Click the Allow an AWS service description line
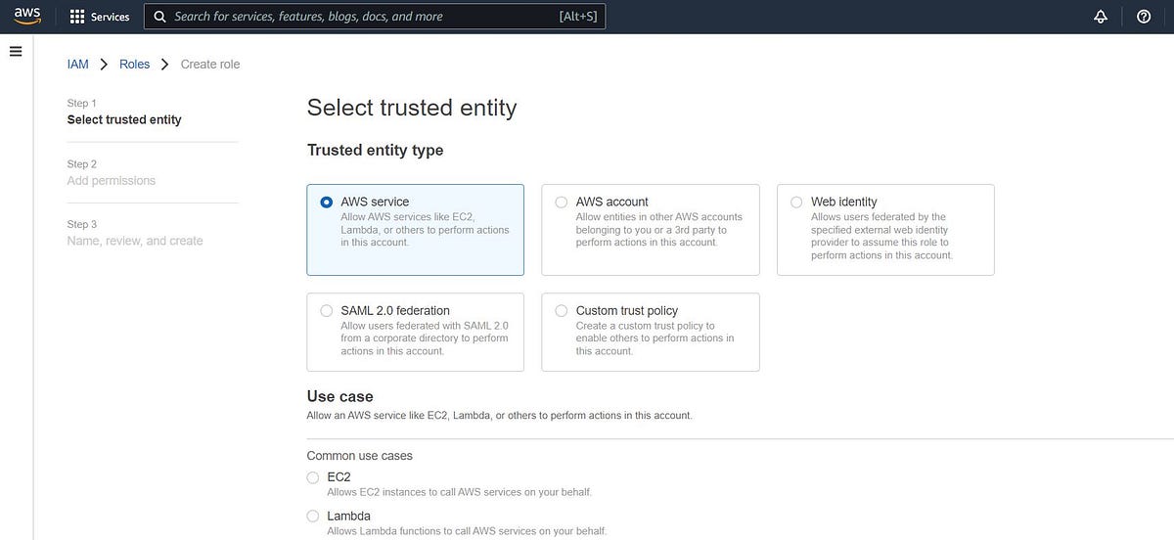The width and height of the screenshot is (1174, 540). click(x=500, y=416)
